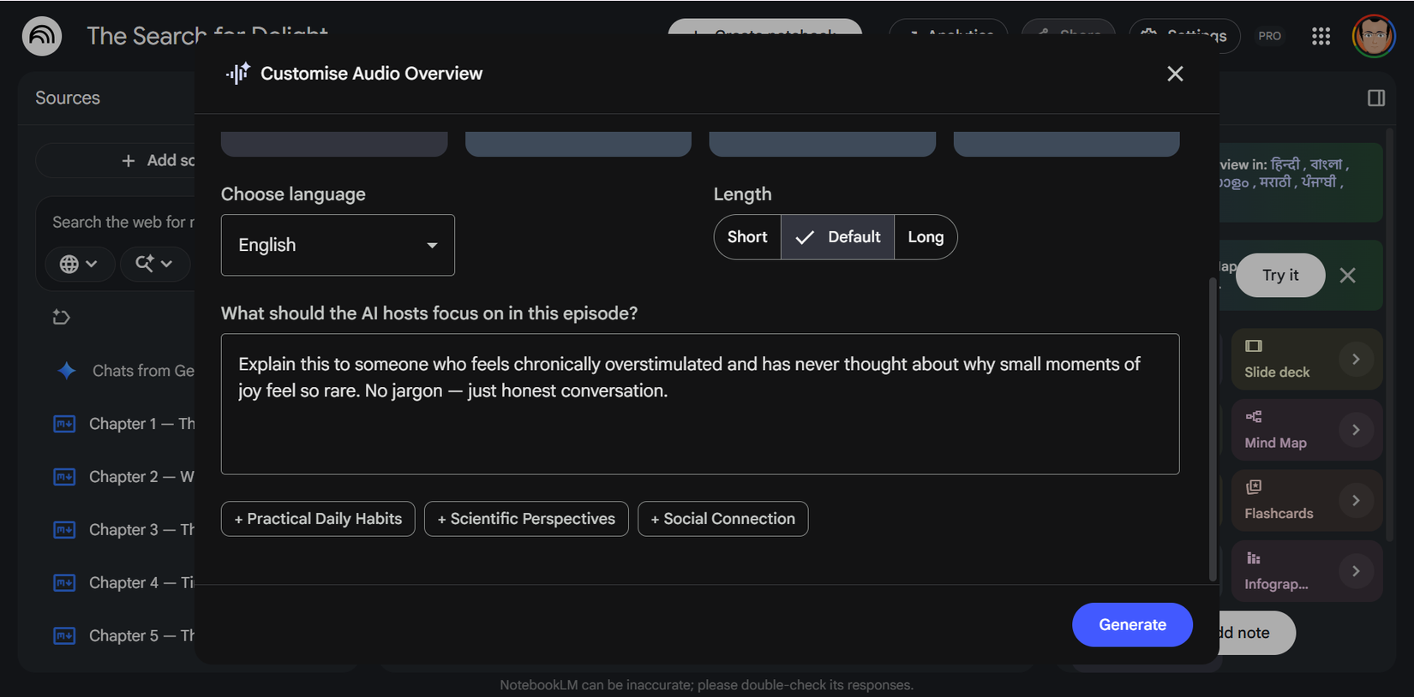Click the Chapter 3 markdown source icon
Screen dimensions: 1414x697
(x=64, y=530)
